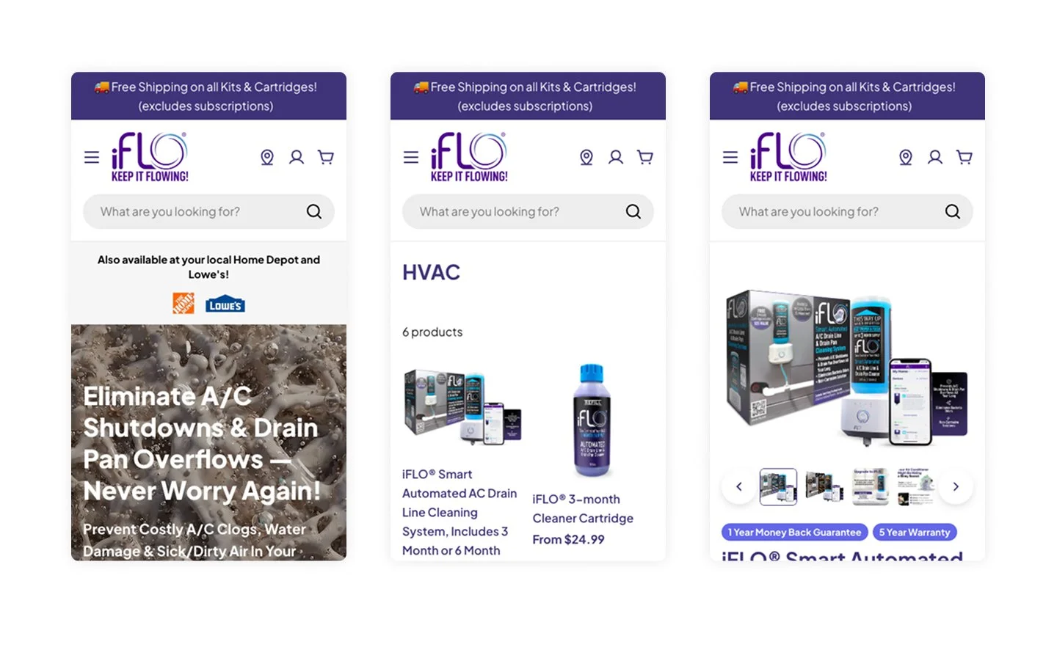
Task: Open iFLO Smart Automated AC Drain product link
Action: pyautogui.click(x=460, y=512)
